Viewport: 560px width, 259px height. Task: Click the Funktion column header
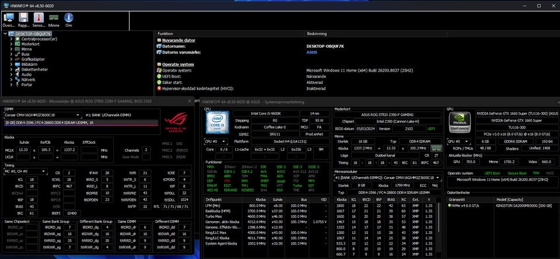230,34
